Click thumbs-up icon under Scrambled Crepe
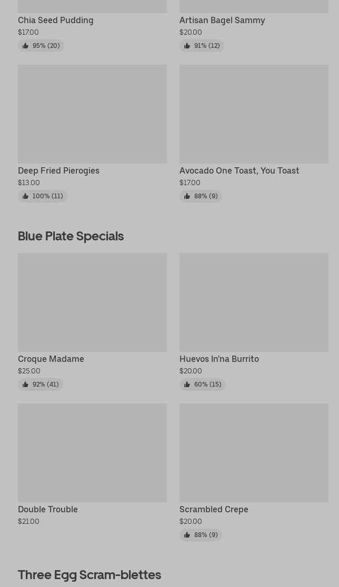 coord(187,535)
